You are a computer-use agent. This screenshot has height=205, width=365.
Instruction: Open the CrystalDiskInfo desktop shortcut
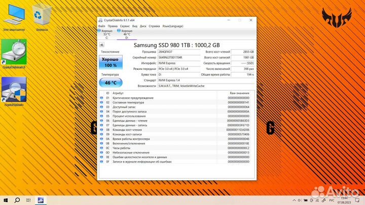pos(14,92)
